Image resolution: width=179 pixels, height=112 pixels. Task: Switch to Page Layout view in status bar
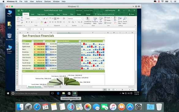(109, 90)
